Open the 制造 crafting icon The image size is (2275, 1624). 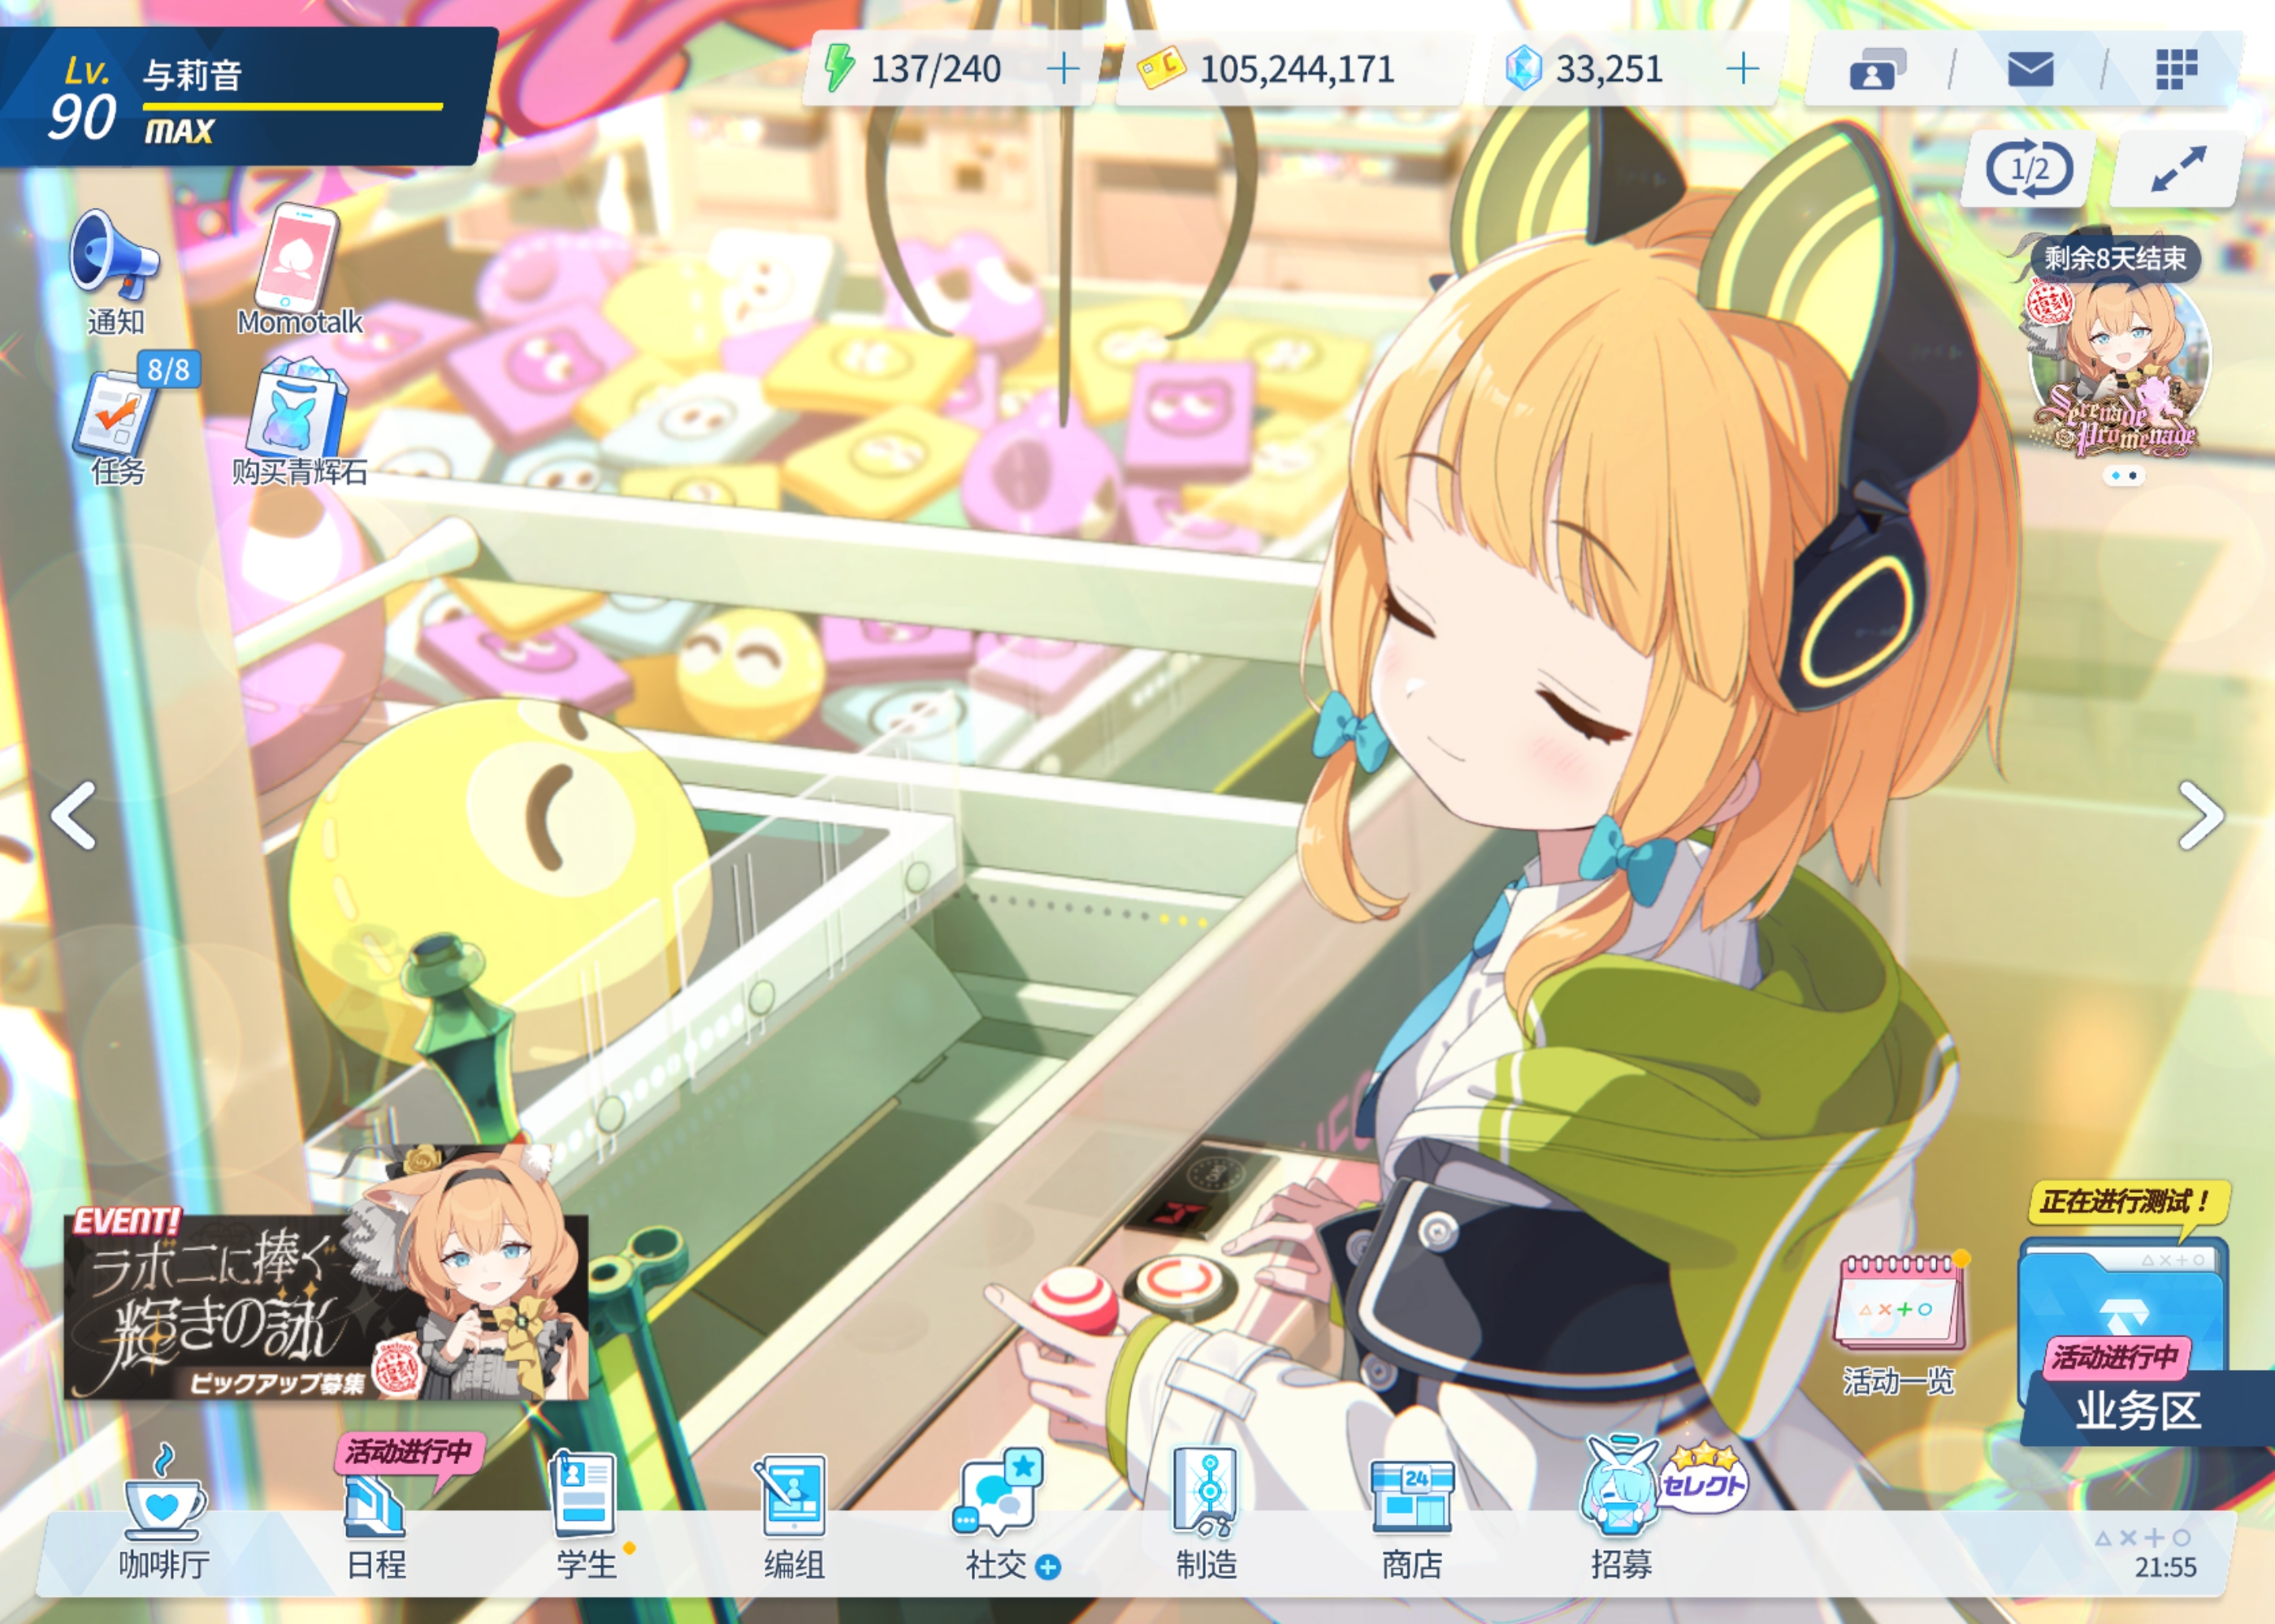[x=1206, y=1510]
